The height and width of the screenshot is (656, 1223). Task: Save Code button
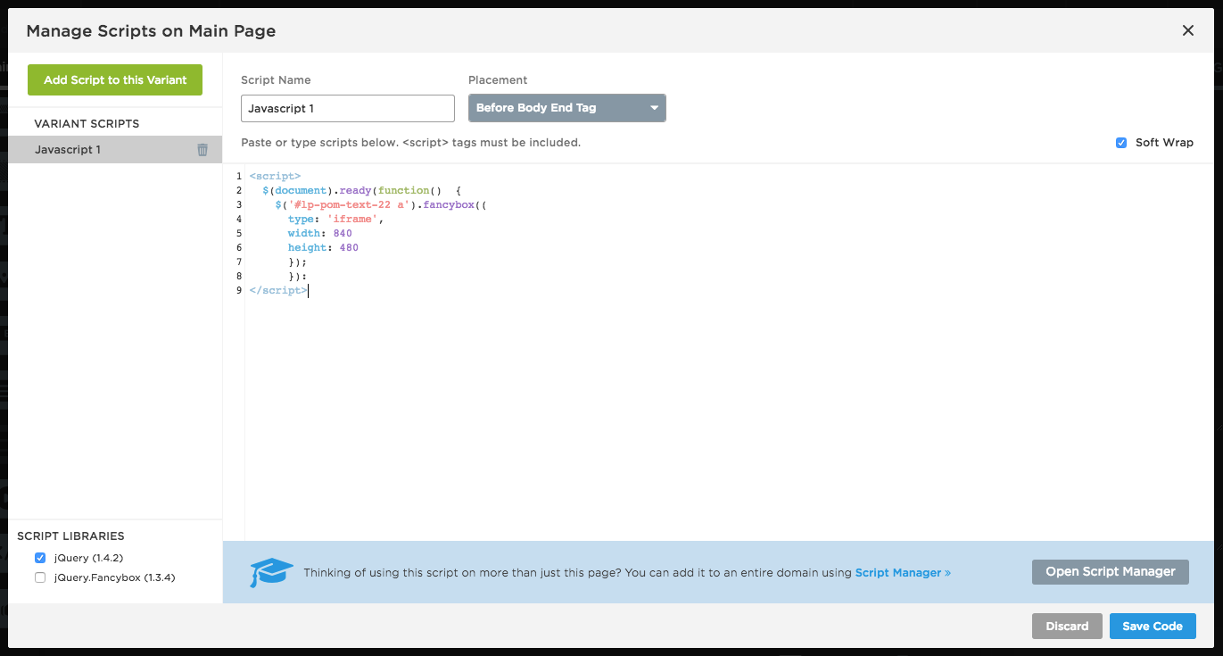click(1153, 626)
